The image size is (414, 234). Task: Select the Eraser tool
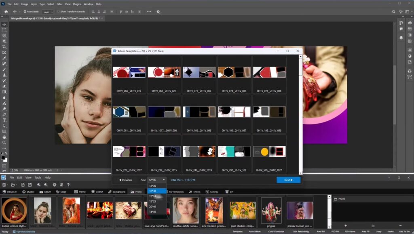pyautogui.click(x=4, y=86)
